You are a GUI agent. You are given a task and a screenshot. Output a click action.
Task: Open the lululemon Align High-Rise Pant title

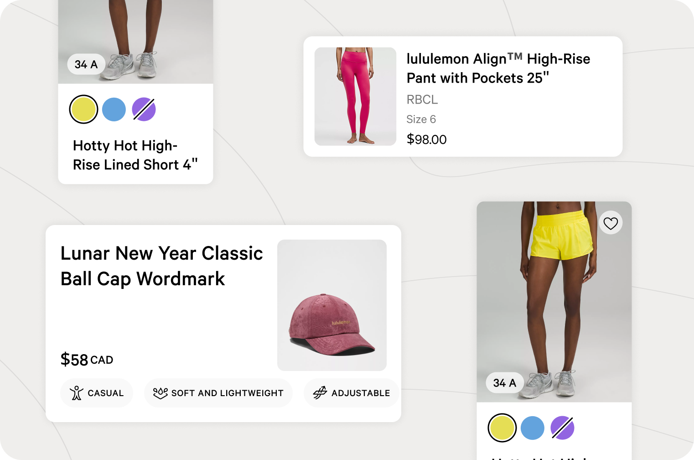click(x=498, y=68)
